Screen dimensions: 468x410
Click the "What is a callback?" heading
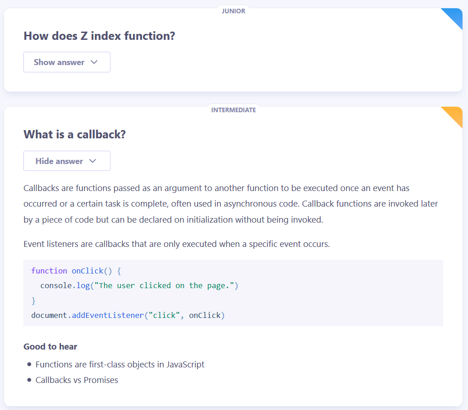(x=75, y=135)
